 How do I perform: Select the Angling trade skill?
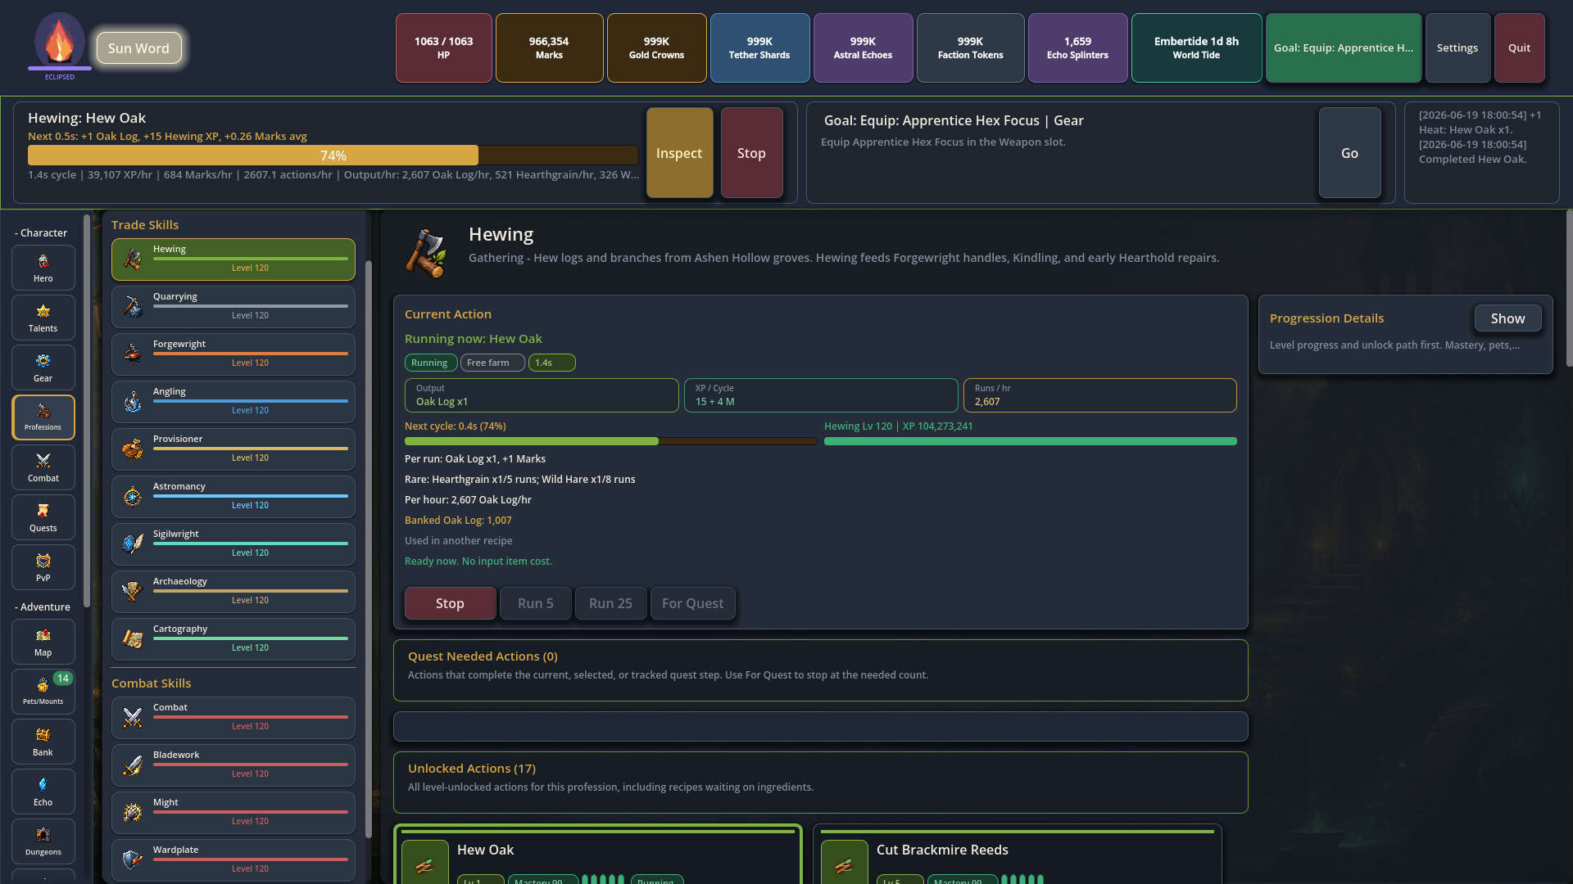click(233, 402)
